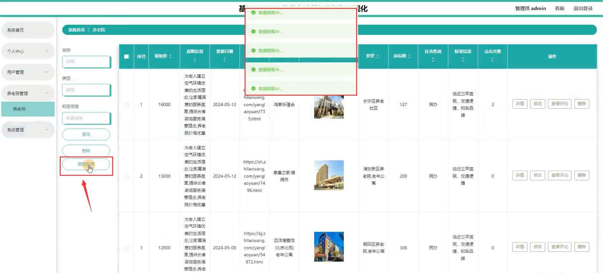Screen dimensions: 603x273
Task: Open the 泰康之家·锦绣府 building thumbnail
Action: pyautogui.click(x=329, y=175)
